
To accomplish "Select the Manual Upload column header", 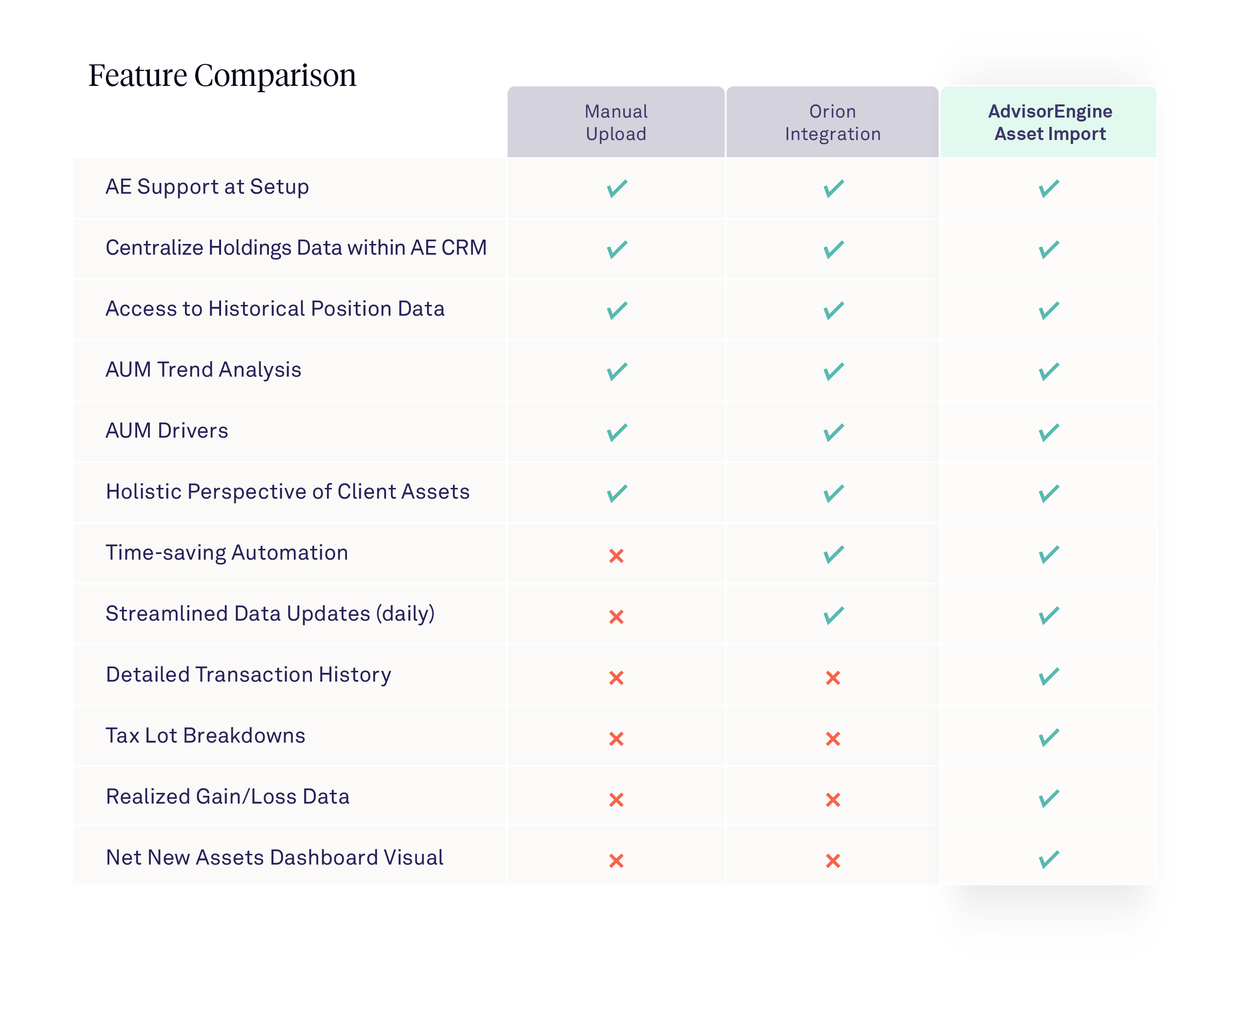I will click(616, 122).
